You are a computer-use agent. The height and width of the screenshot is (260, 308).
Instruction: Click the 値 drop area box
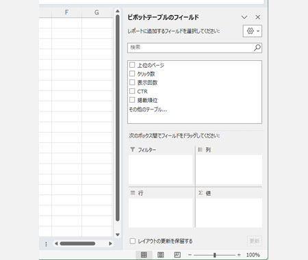[229, 213]
